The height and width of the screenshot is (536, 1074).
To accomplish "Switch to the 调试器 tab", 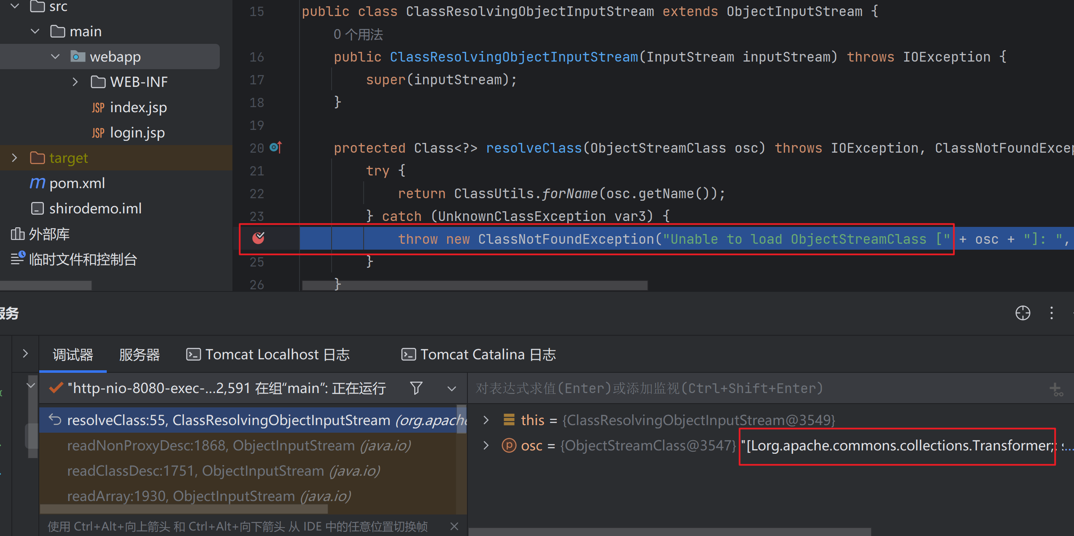I will [73, 355].
